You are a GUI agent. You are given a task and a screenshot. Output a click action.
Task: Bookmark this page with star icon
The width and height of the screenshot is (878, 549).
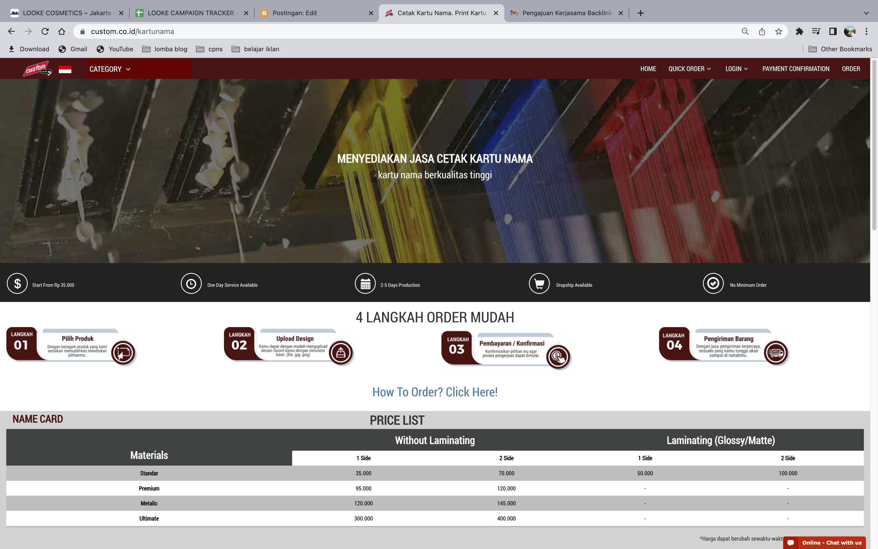point(779,32)
